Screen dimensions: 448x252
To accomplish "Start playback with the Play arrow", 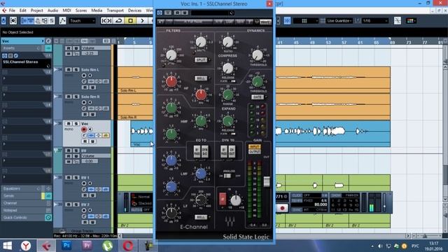I will [x=142, y=20].
